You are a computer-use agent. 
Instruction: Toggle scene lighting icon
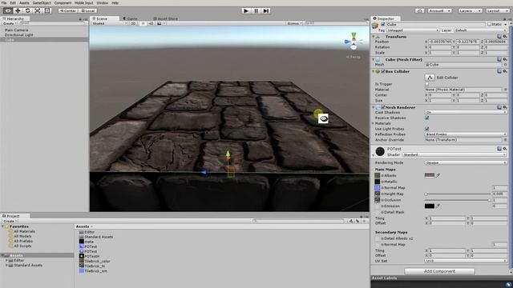click(x=143, y=23)
